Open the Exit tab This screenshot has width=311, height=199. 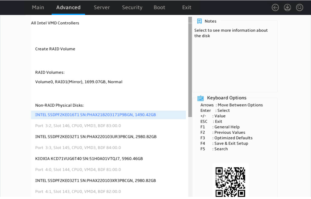(x=187, y=8)
